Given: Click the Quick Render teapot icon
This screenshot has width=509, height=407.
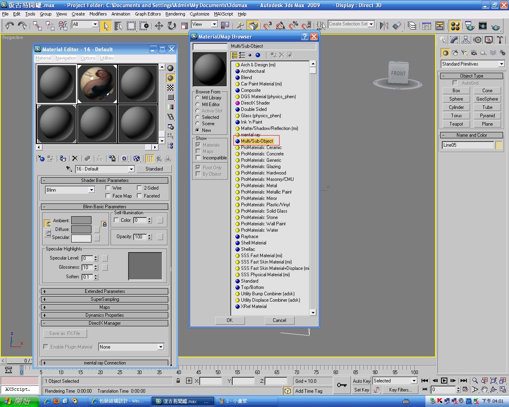Looking at the screenshot, I should [495, 26].
